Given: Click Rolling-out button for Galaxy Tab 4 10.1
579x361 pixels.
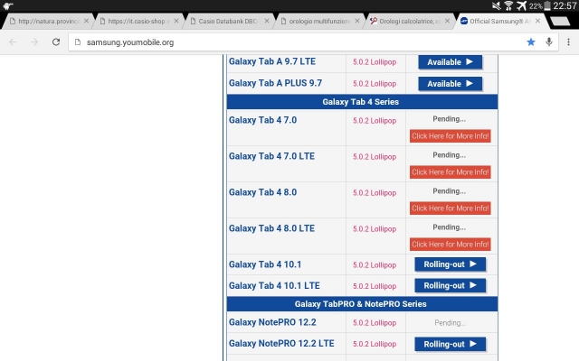Looking at the screenshot, I should pyautogui.click(x=451, y=264).
